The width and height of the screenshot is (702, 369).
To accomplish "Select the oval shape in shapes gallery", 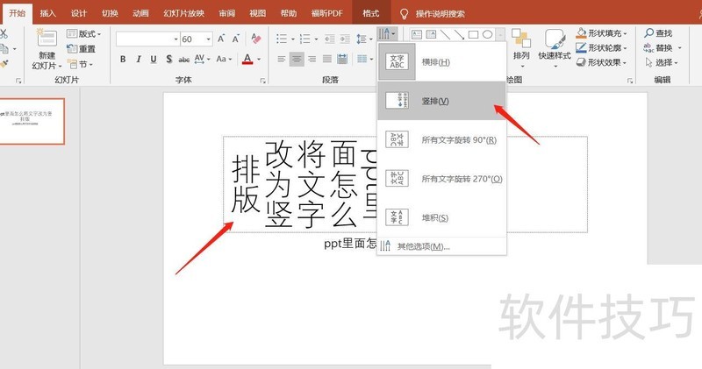I will (x=487, y=34).
